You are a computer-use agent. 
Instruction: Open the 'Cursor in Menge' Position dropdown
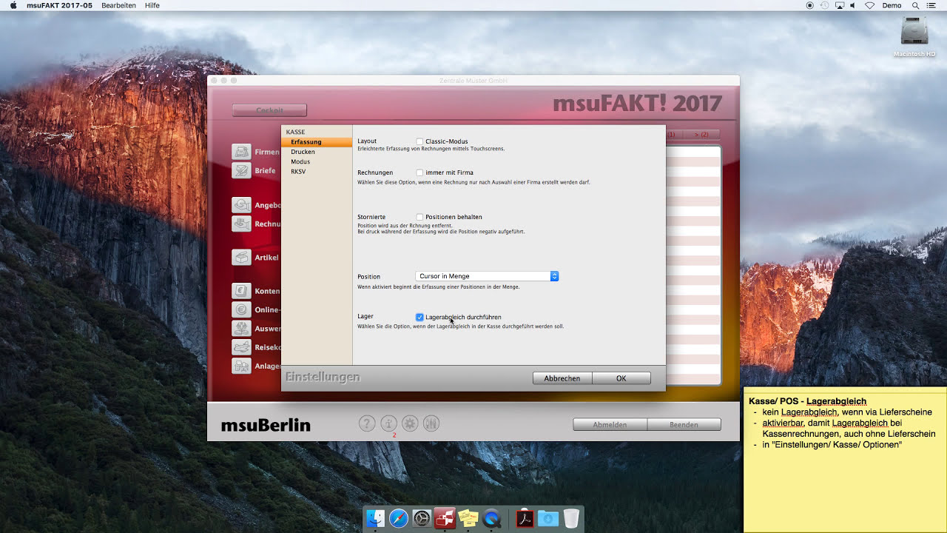click(x=487, y=276)
